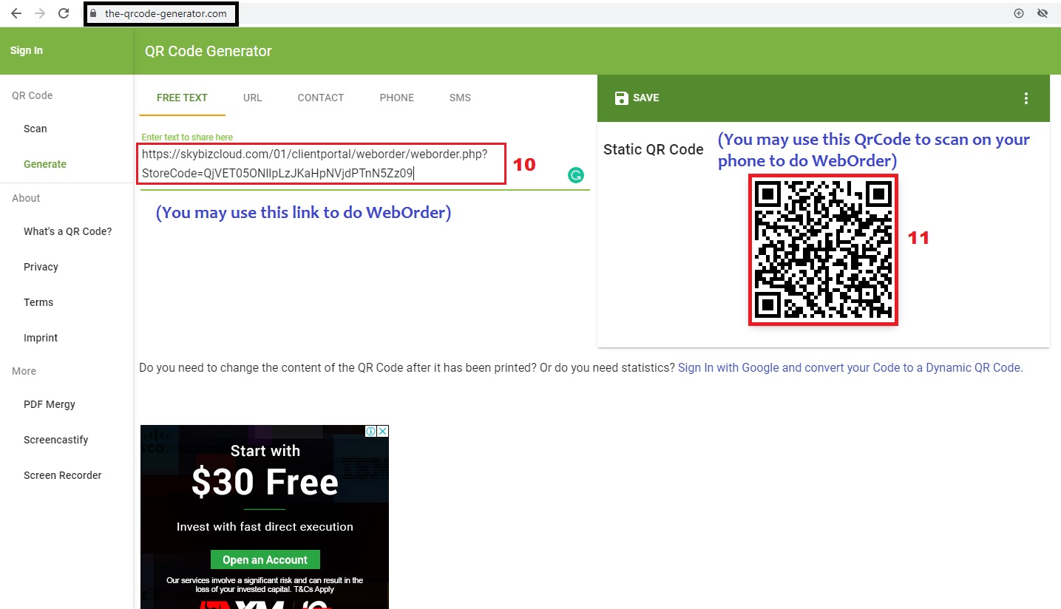Open the three-dot menu beside SAVE
This screenshot has height=609, width=1061.
1026,98
